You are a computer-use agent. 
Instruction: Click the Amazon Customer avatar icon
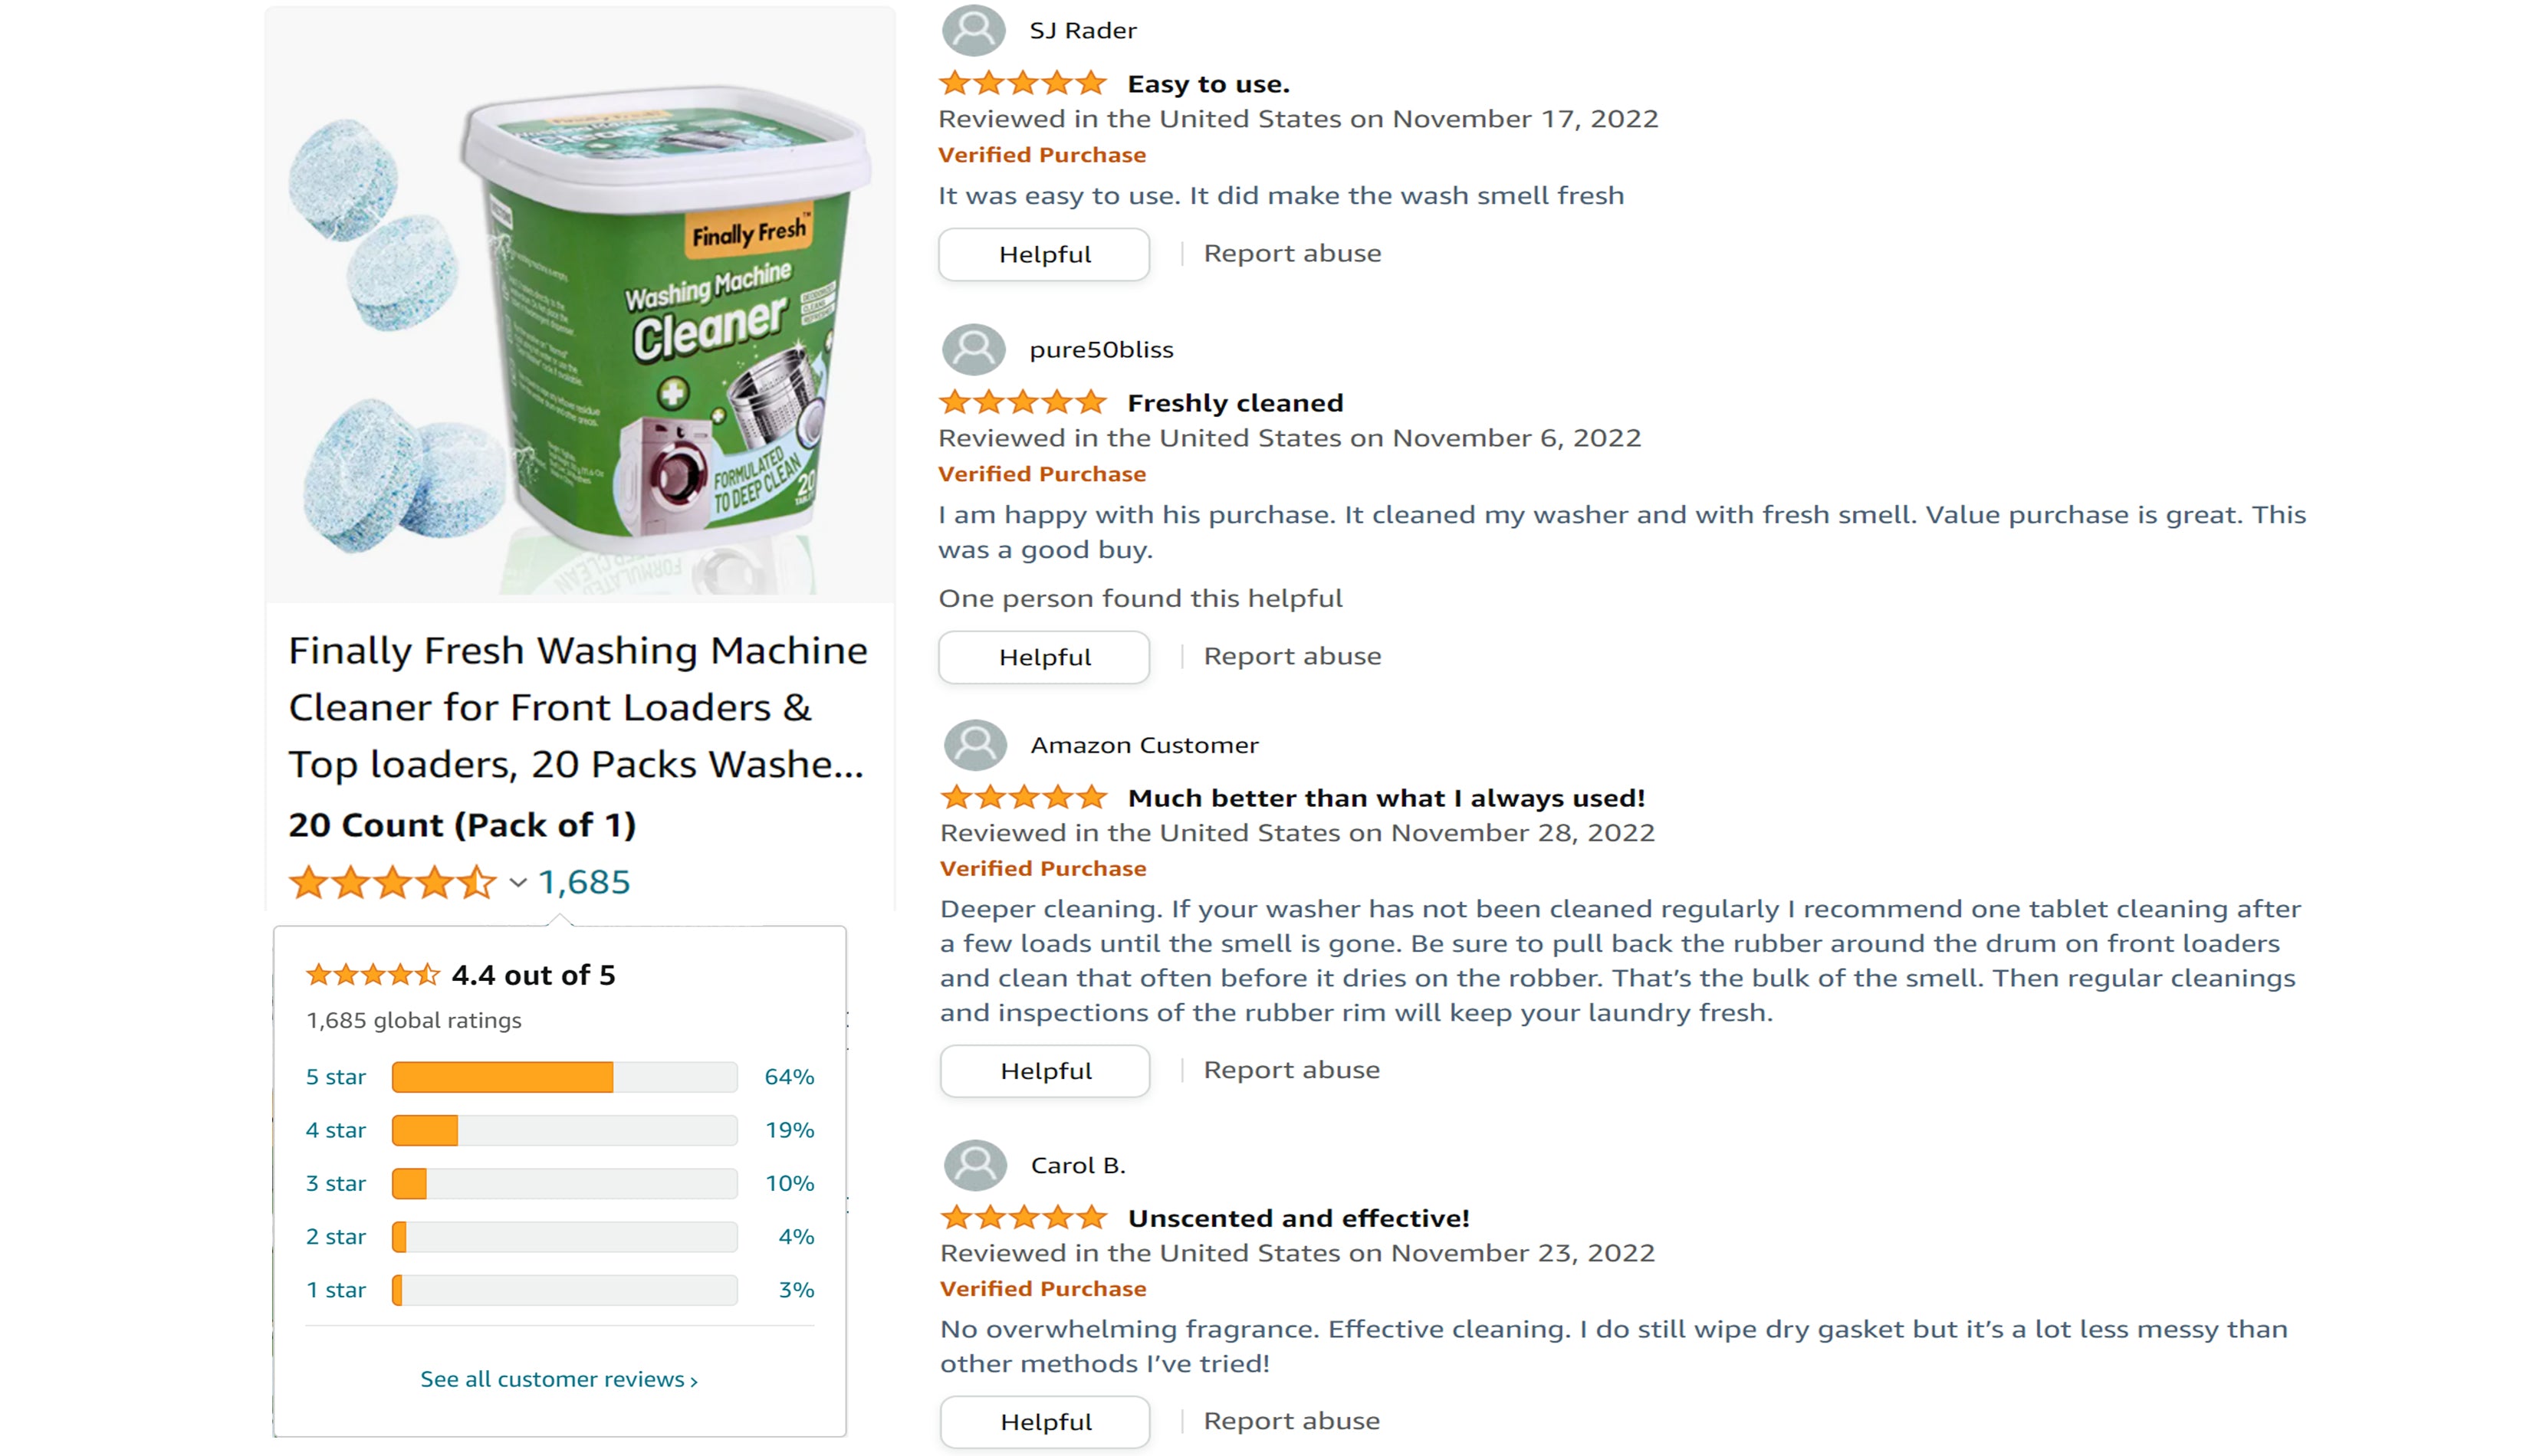coord(974,745)
